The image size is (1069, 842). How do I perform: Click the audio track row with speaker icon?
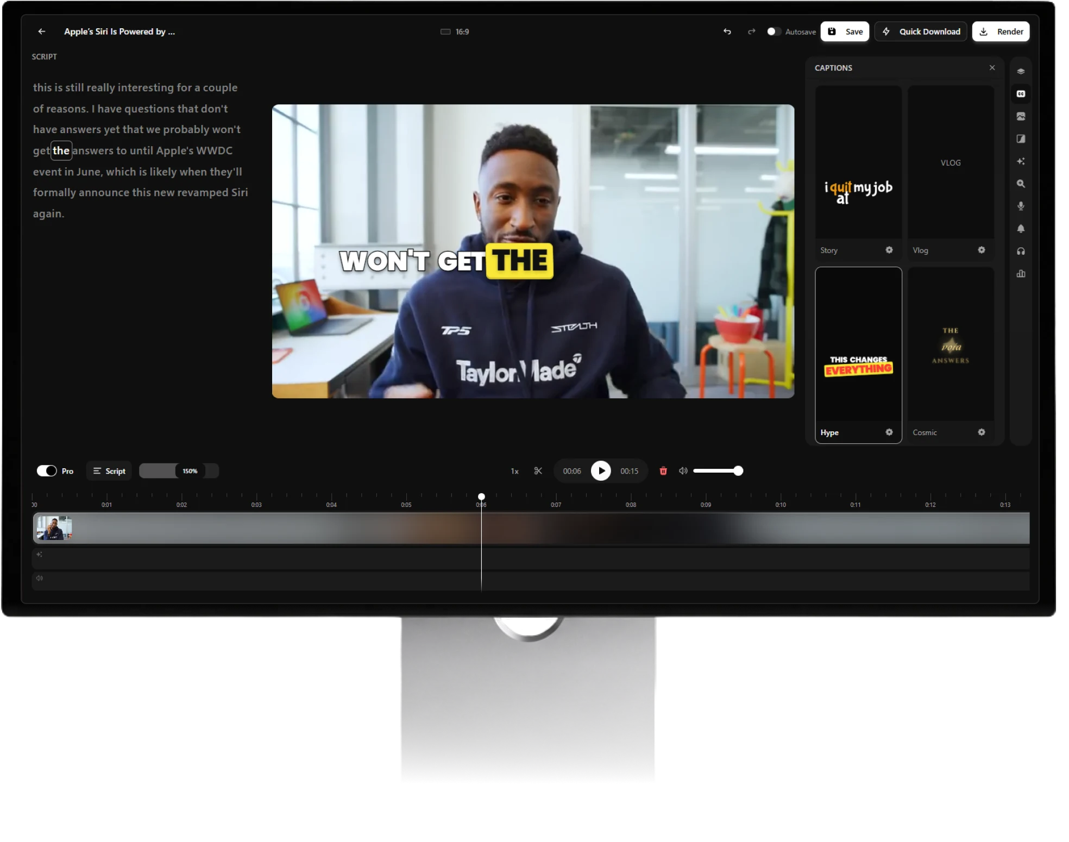coord(531,580)
